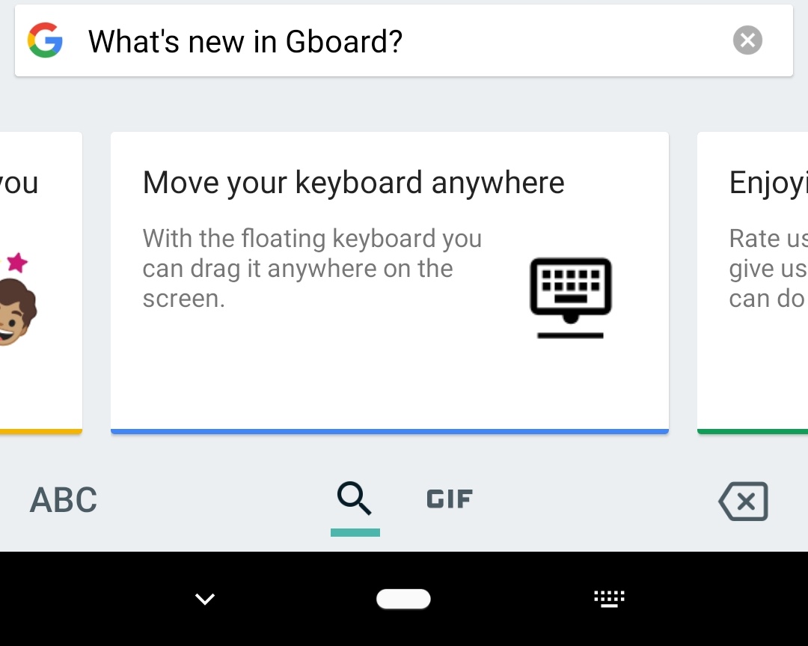Switch back to the ABC keyboard

click(x=63, y=500)
